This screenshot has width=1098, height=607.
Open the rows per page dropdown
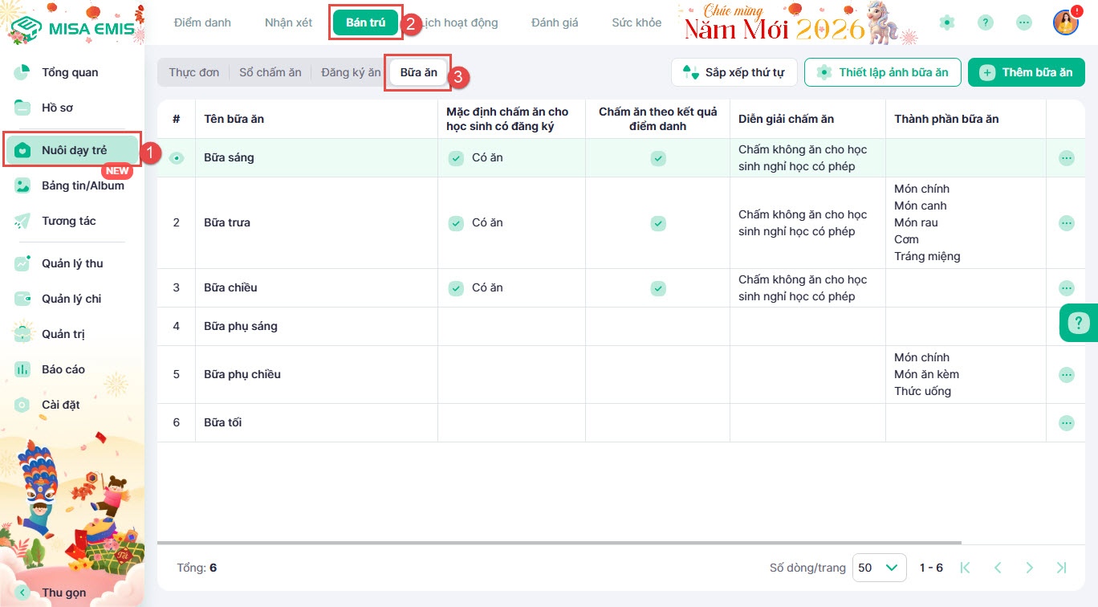pyautogui.click(x=879, y=568)
